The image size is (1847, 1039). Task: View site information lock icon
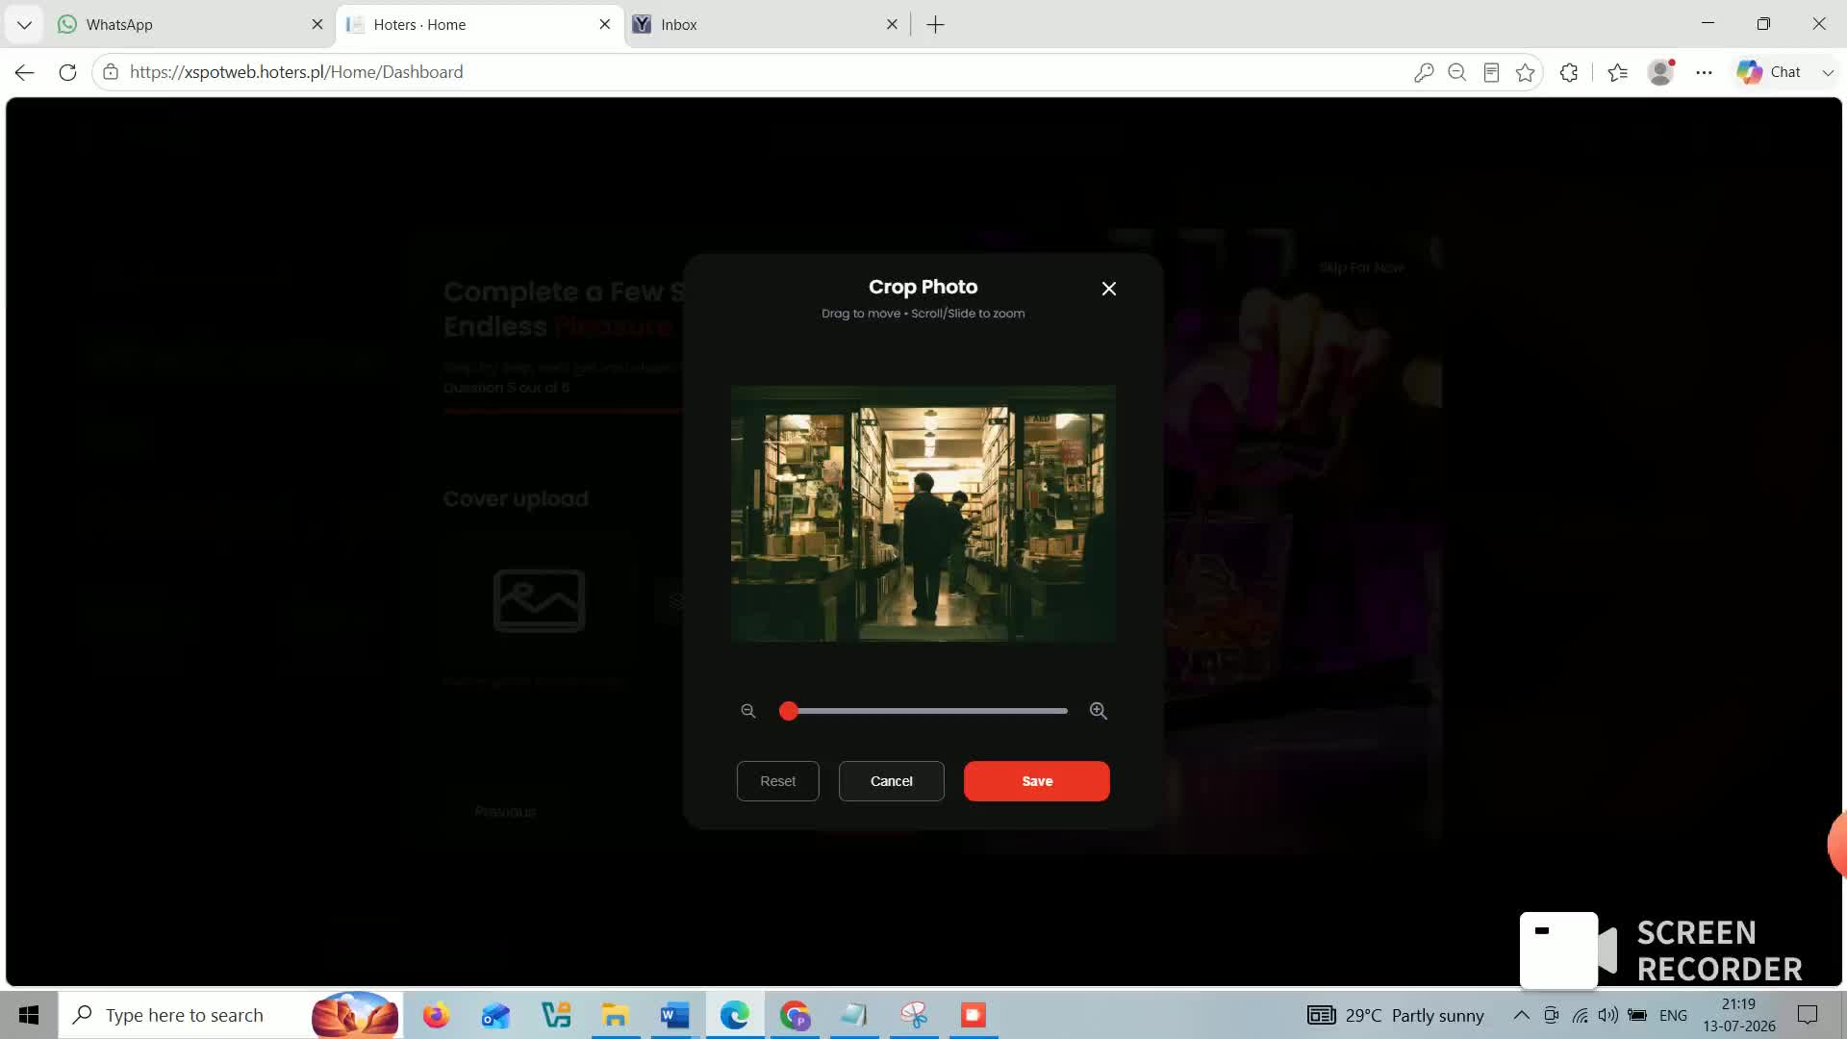[111, 72]
